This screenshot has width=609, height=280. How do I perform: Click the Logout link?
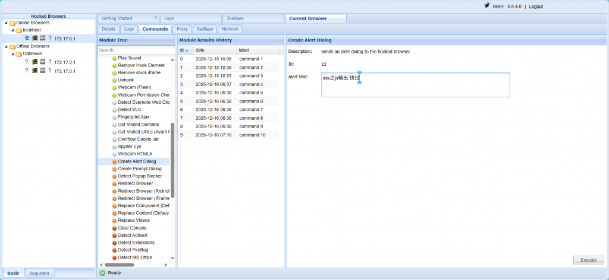(536, 7)
